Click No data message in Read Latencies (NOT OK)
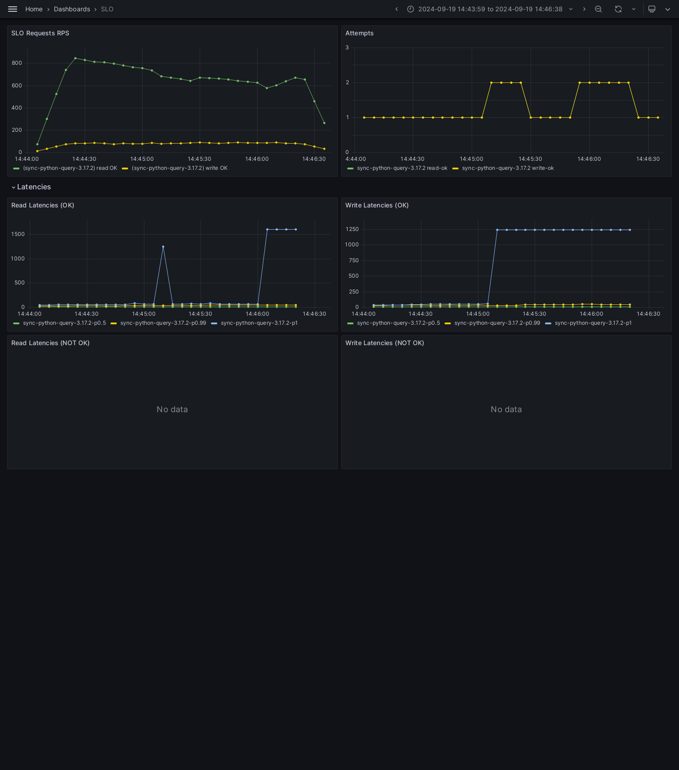The width and height of the screenshot is (679, 770). pos(172,409)
